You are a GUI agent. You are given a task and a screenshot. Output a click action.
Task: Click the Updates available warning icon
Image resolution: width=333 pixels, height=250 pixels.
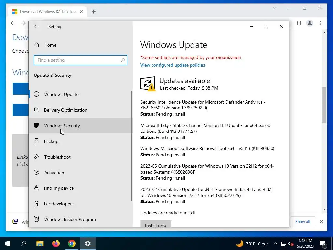(x=148, y=84)
